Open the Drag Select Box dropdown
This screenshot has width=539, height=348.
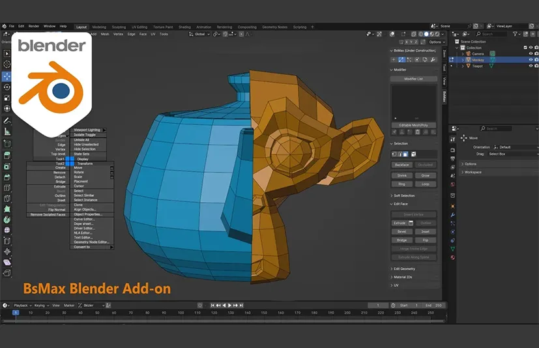(x=512, y=154)
